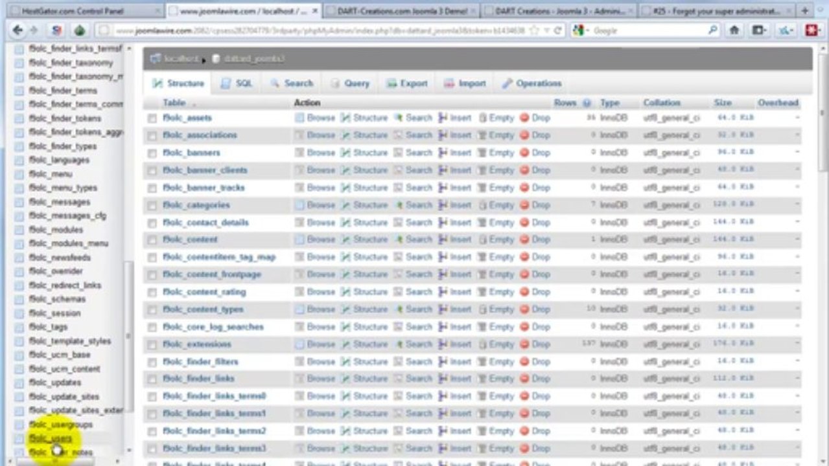829x466 pixels.
Task: Click the red Drop icon for fl0lc_associations
Action: tap(524, 135)
